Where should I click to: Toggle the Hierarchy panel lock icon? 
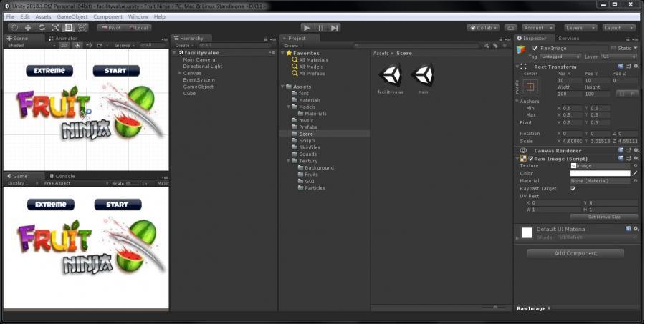click(x=266, y=39)
